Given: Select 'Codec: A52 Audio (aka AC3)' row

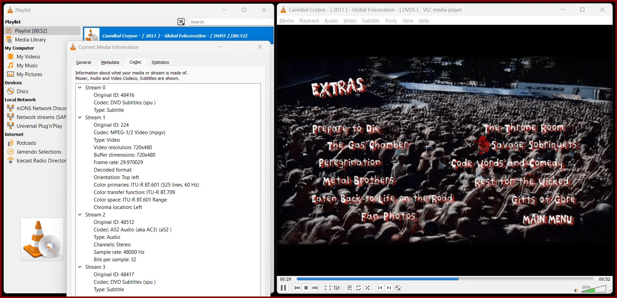Looking at the screenshot, I should coord(133,229).
